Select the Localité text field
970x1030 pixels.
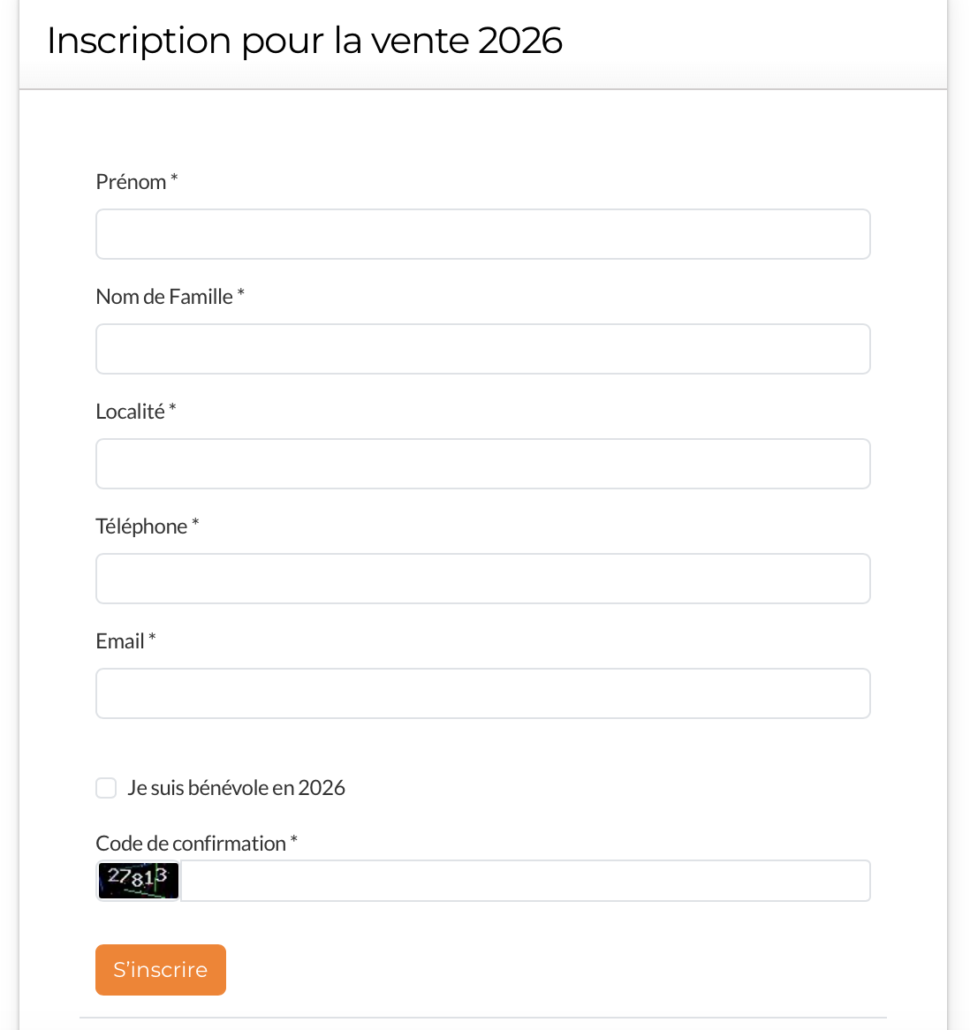point(482,464)
